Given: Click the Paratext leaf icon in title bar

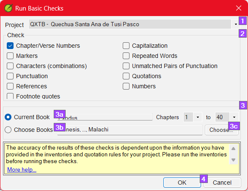Looking at the screenshot, I should pos(8,8).
